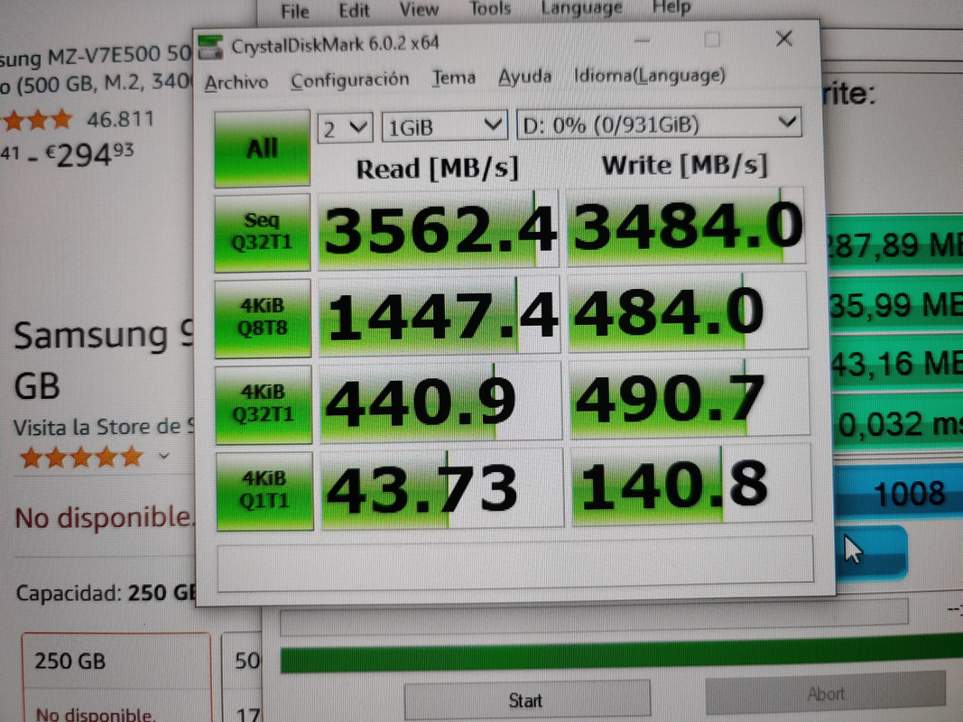
Task: Open the Ayuda menu
Action: (524, 77)
